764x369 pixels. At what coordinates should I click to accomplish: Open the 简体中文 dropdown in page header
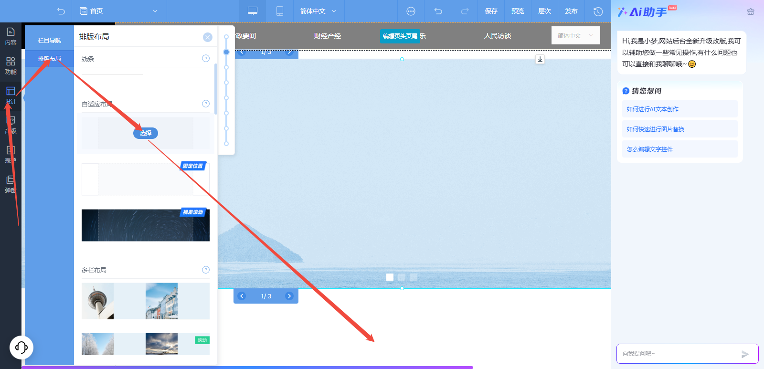point(576,36)
